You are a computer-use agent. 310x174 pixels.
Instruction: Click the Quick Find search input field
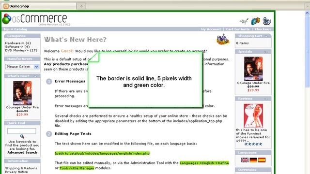point(21,131)
